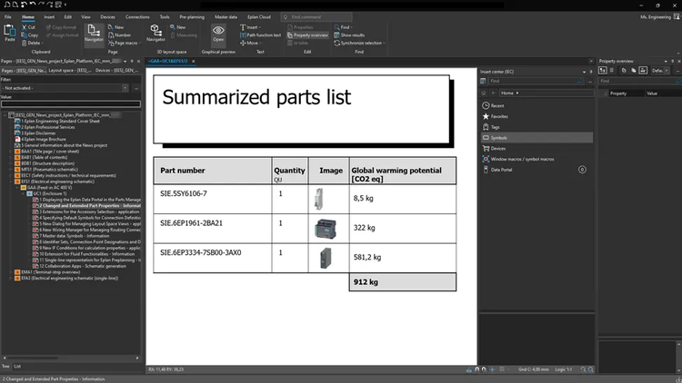Click the Home icon in Insert center
This screenshot has height=383, width=682.
click(x=506, y=93)
